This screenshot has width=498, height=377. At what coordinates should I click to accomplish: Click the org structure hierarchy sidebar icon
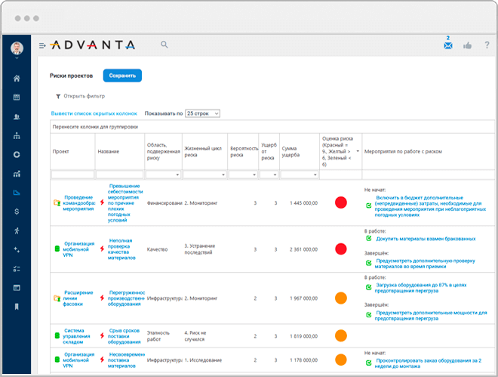[x=17, y=136]
